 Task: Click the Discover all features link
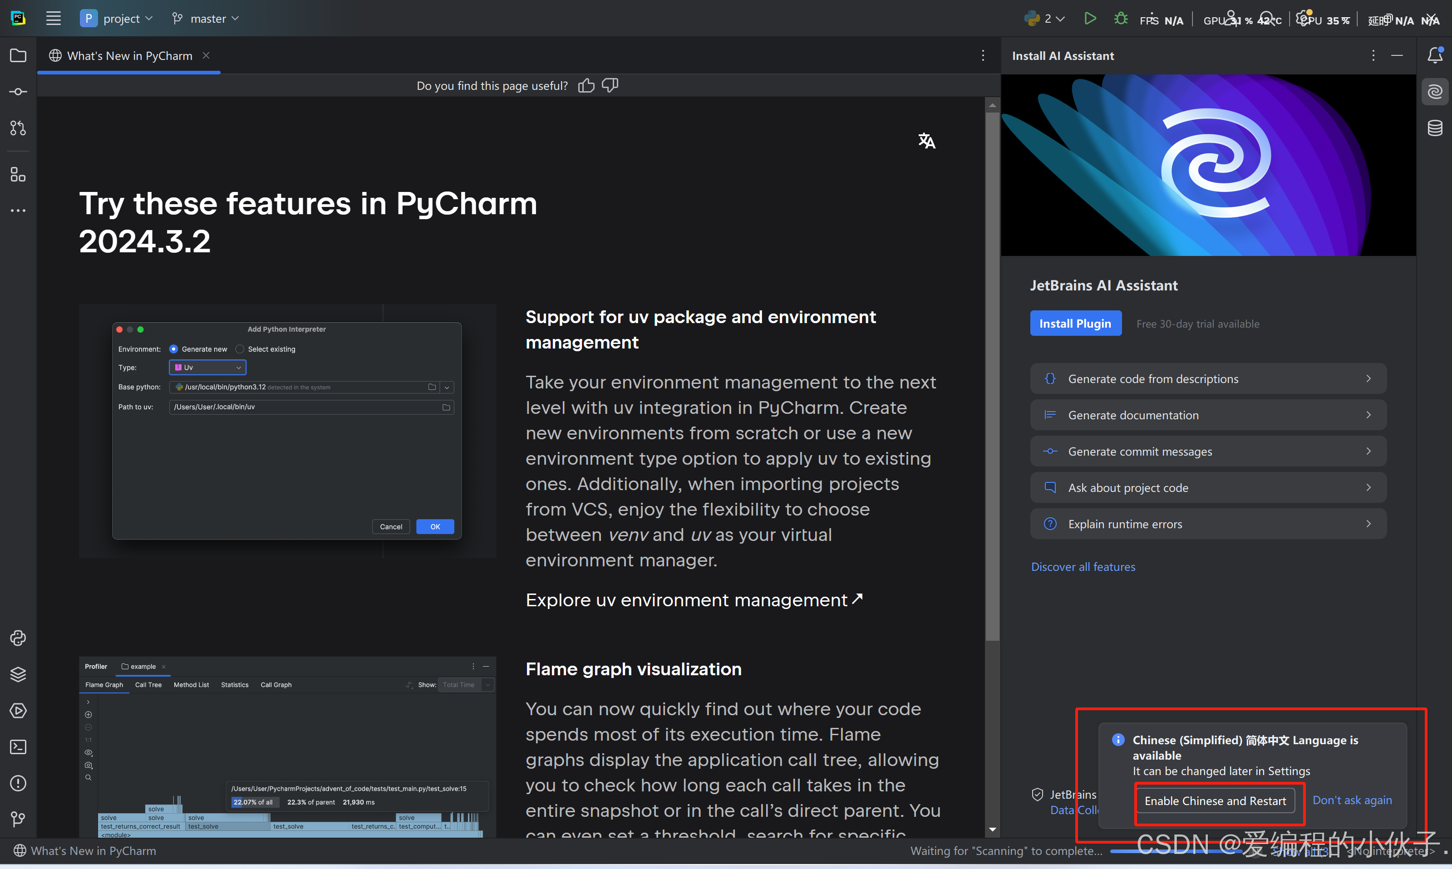tap(1083, 567)
